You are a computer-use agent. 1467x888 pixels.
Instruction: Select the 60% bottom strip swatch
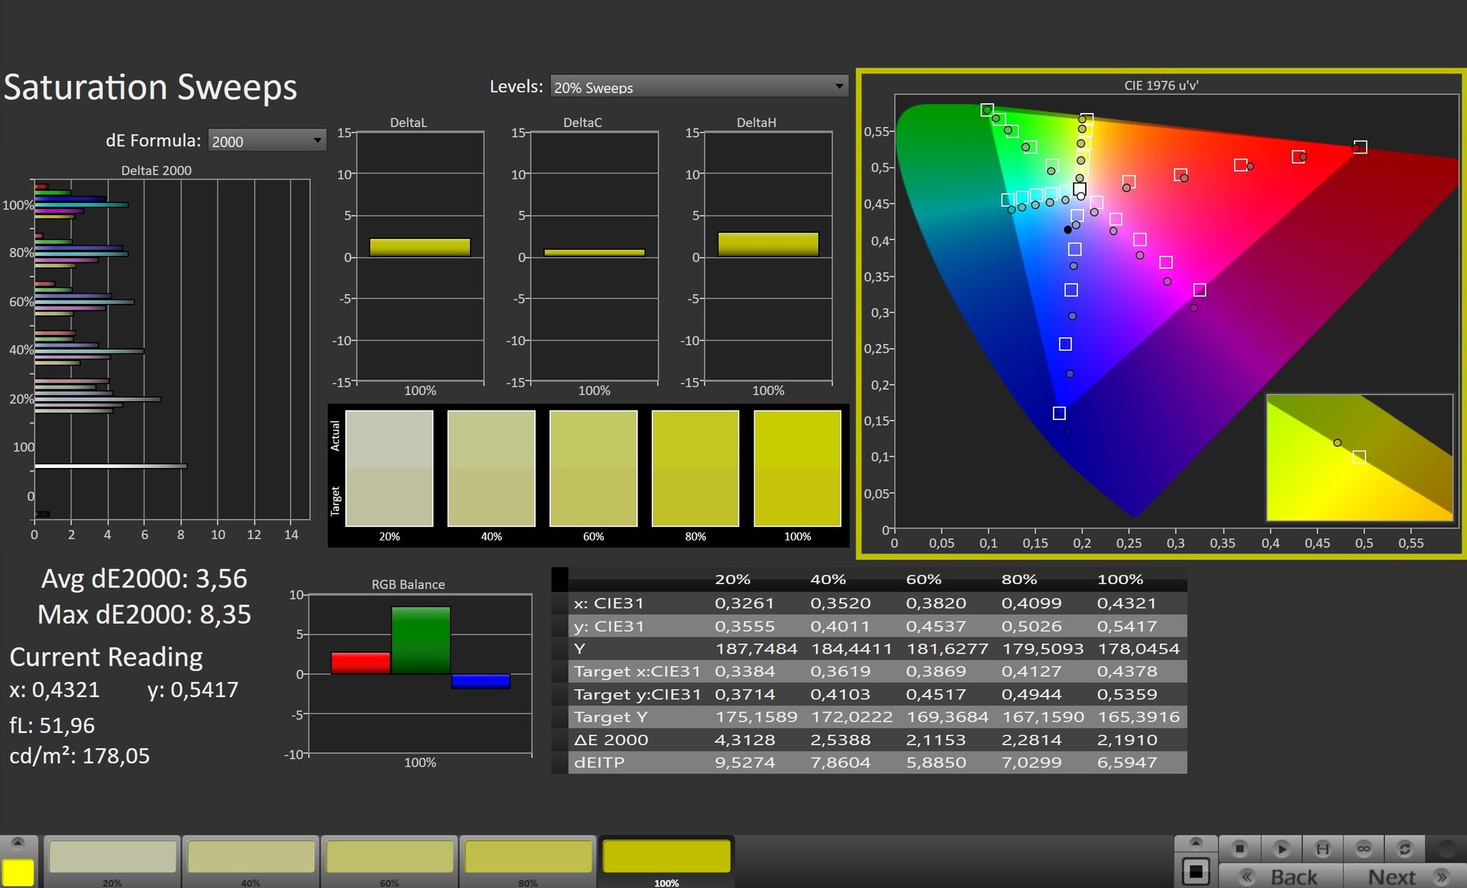(390, 857)
